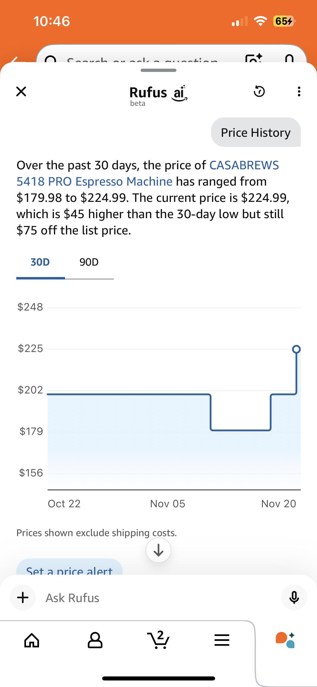317x687 pixels.
Task: Tap the Price History message bubble
Action: (x=255, y=133)
